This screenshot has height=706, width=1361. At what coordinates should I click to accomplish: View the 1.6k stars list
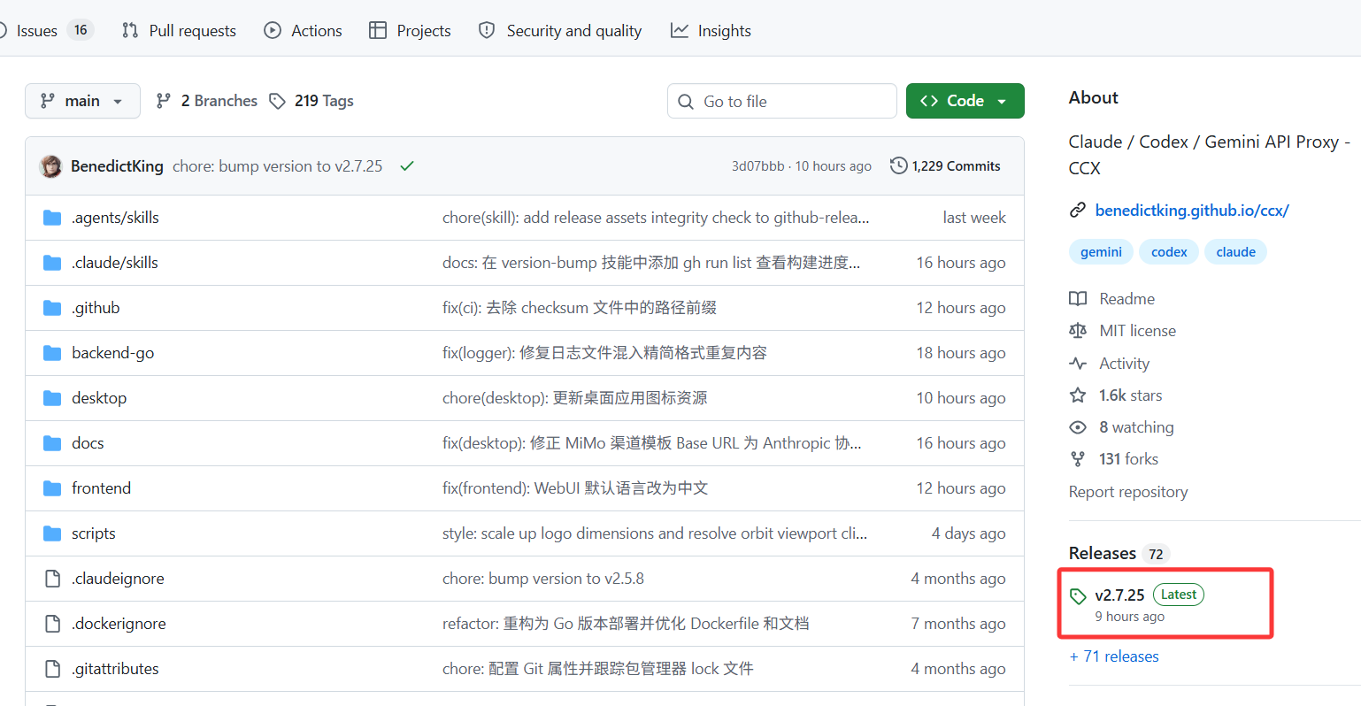coord(1116,395)
